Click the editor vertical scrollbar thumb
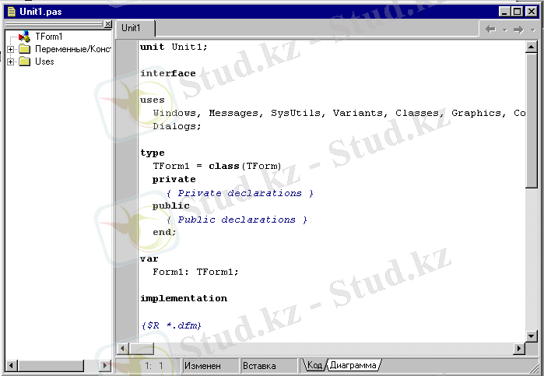Viewport: 544px width, 376px height. [532, 120]
